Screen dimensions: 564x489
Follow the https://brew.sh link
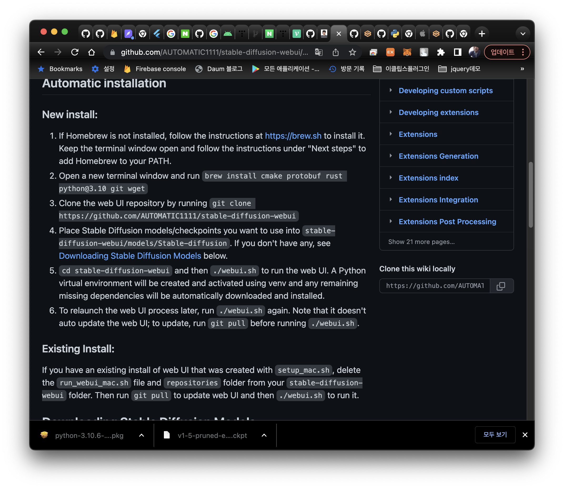(293, 136)
